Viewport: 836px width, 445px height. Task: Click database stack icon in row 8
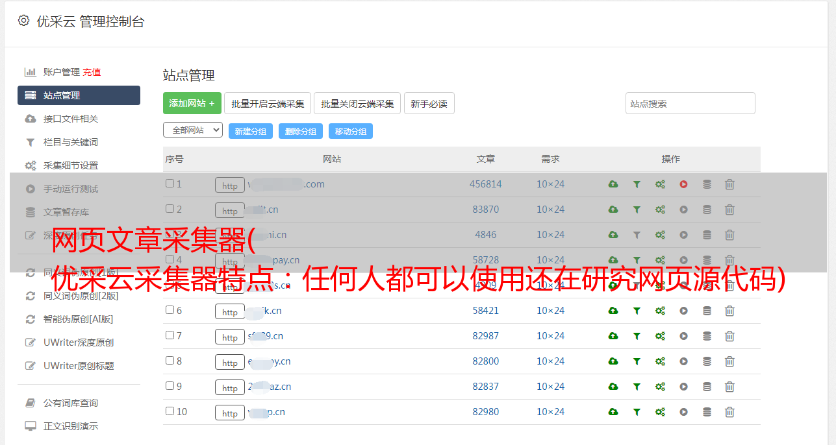(707, 361)
